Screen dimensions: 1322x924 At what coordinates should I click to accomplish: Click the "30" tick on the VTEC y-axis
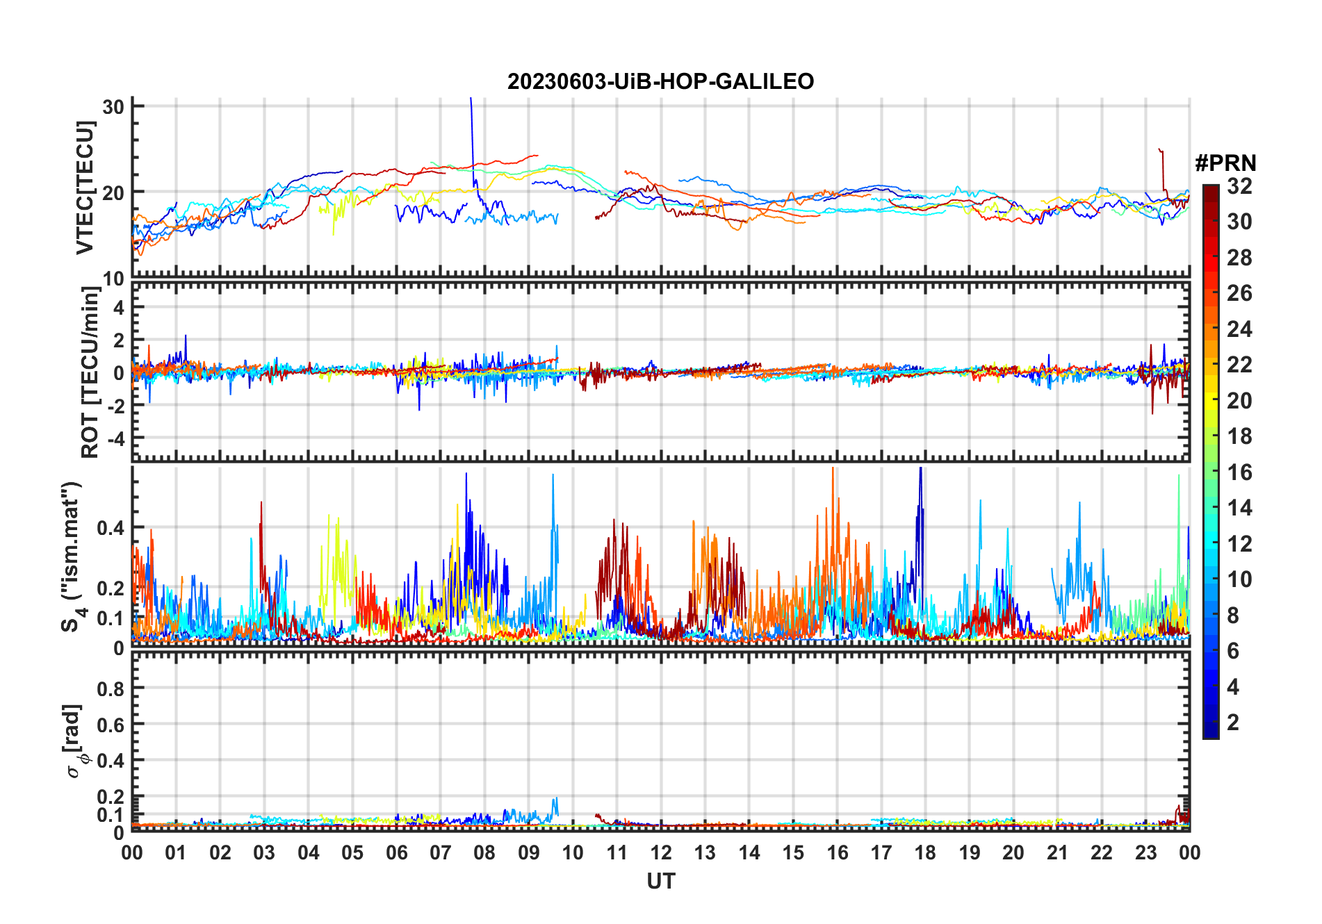pos(113,107)
